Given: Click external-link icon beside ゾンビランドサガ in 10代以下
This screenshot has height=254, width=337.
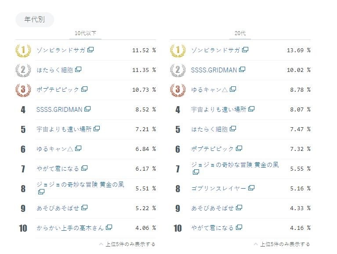Looking at the screenshot, I should 91,50.
